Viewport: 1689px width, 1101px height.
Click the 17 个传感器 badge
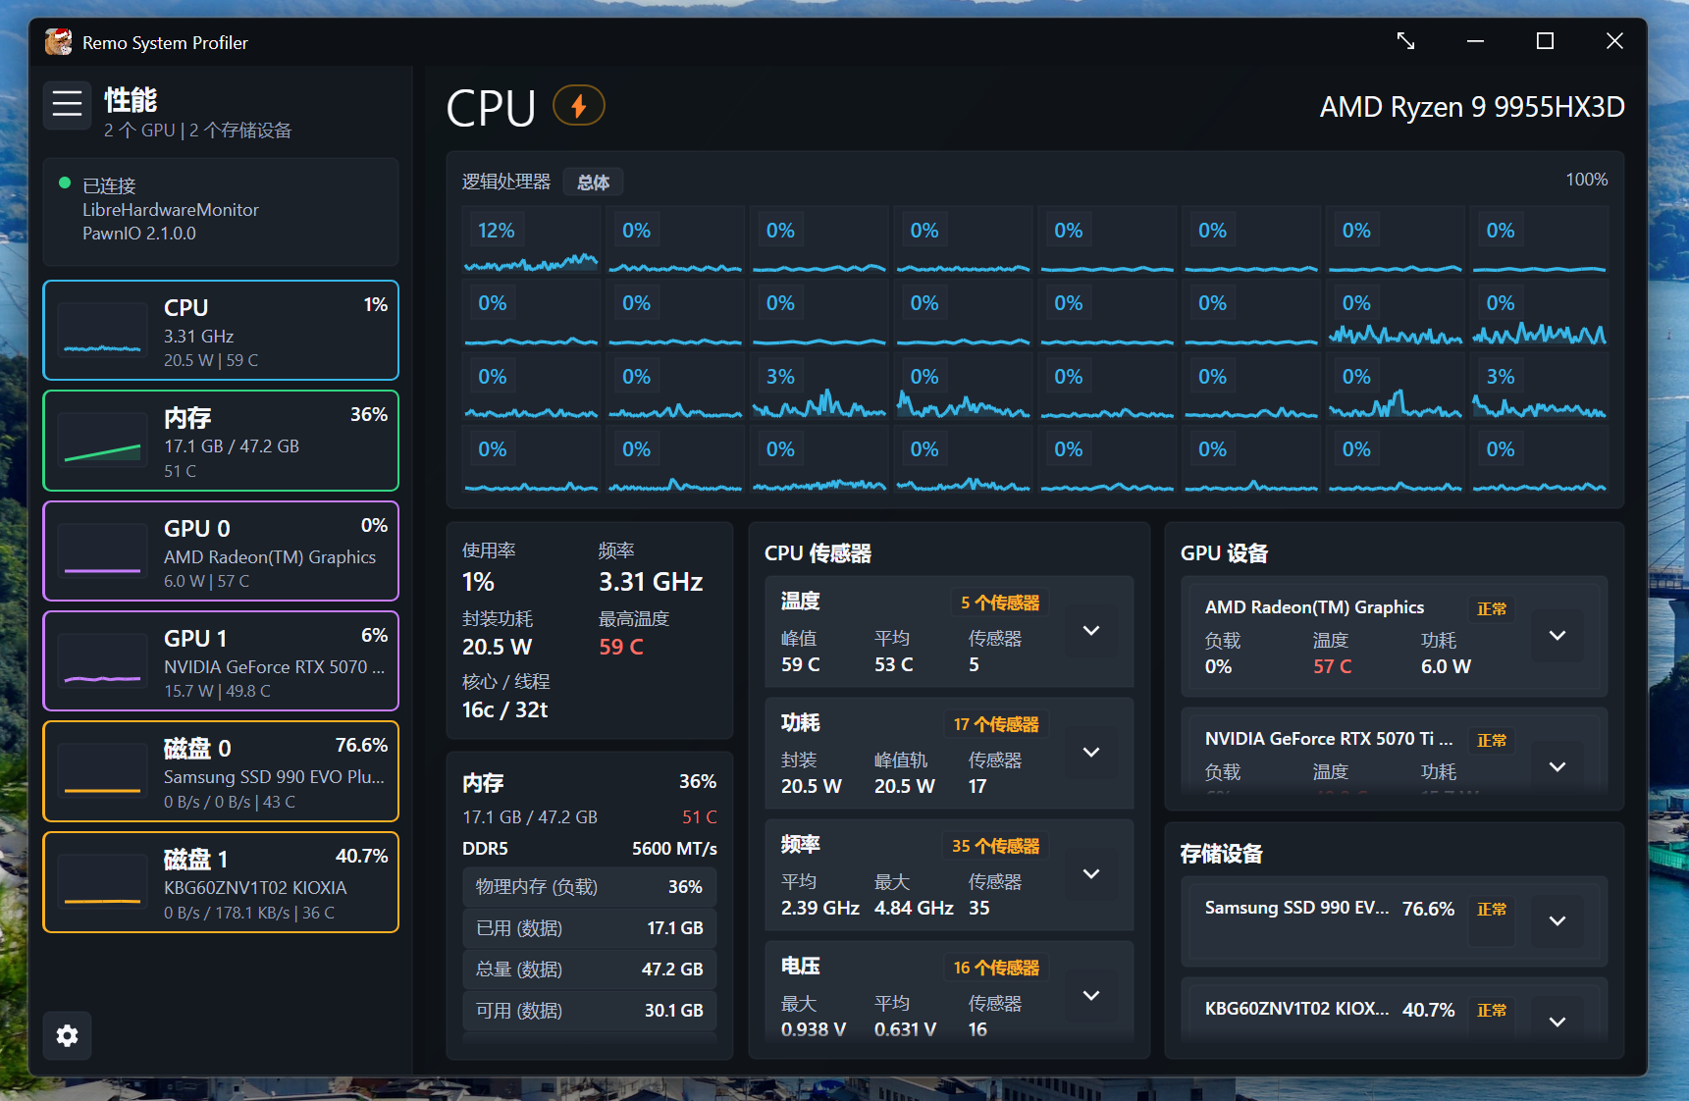click(x=996, y=724)
